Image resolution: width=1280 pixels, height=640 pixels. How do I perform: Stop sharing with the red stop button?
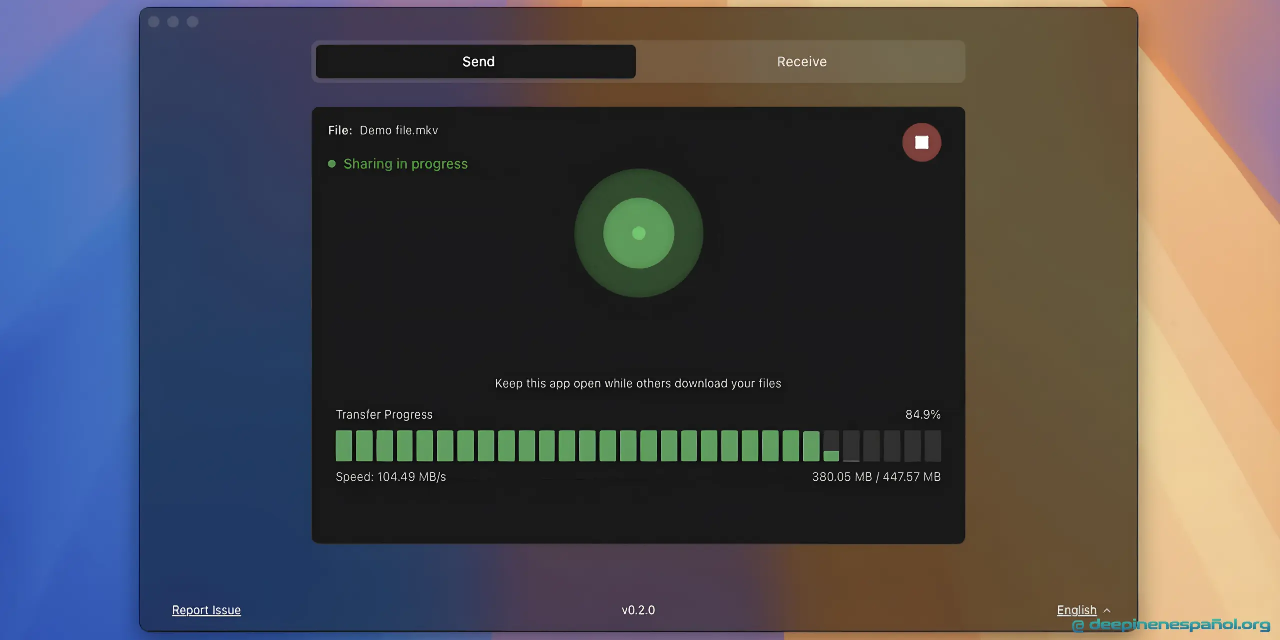[x=921, y=142]
